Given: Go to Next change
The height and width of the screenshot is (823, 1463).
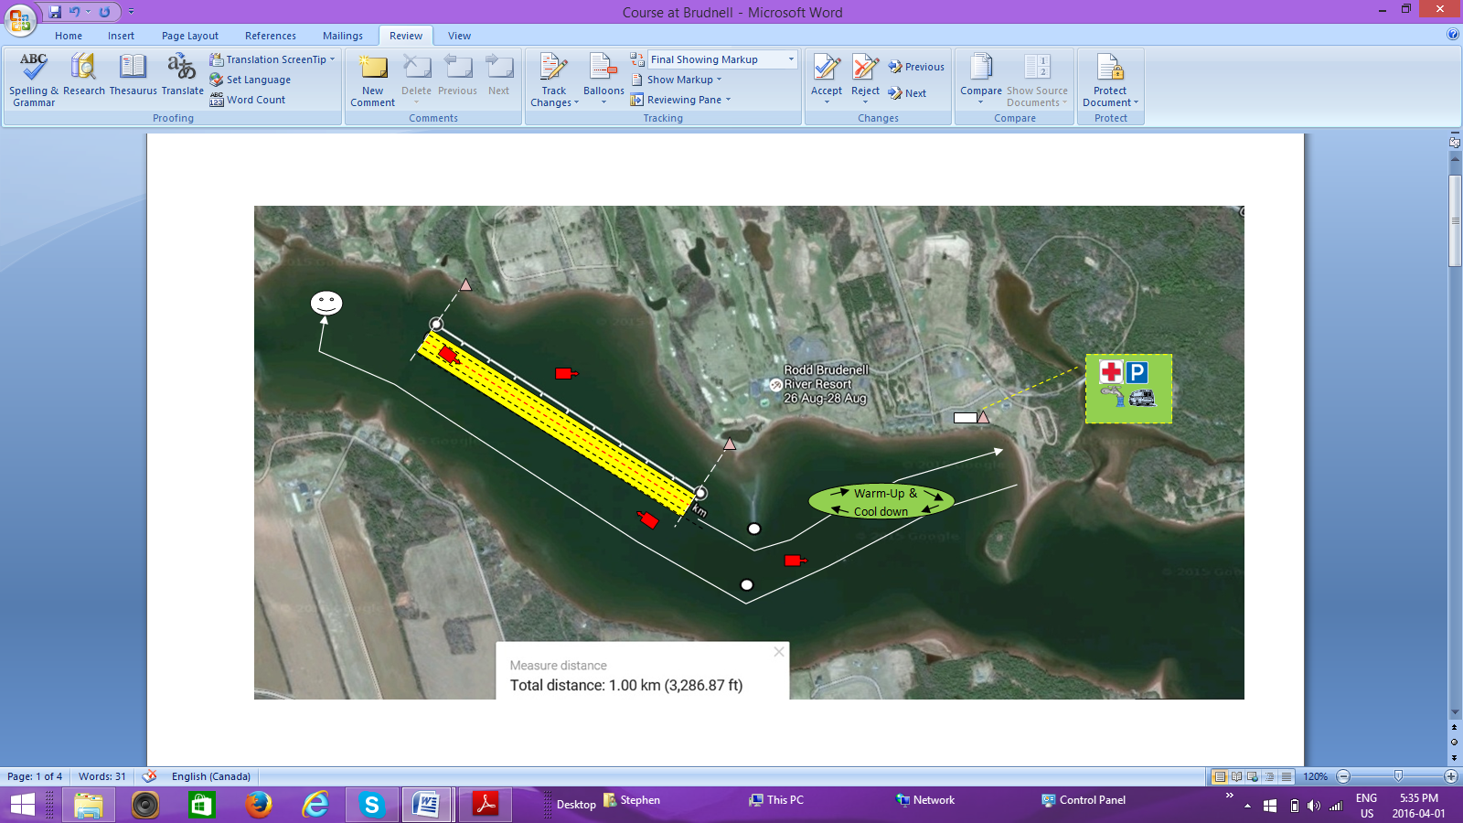Looking at the screenshot, I should pos(907,93).
